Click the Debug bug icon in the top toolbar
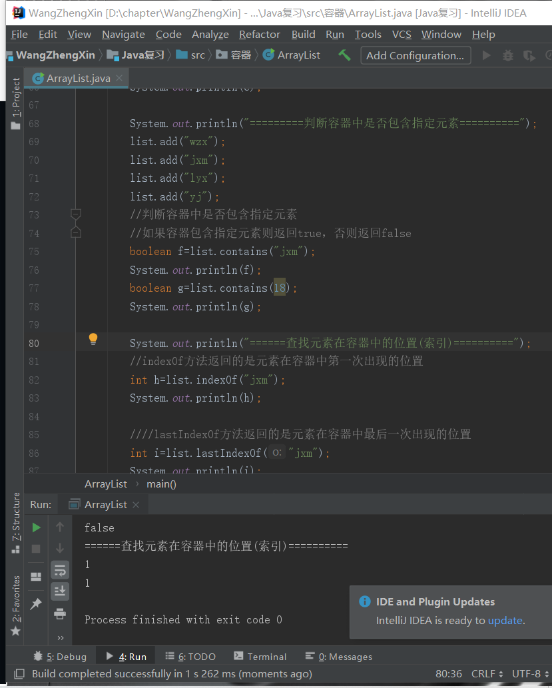 [507, 55]
